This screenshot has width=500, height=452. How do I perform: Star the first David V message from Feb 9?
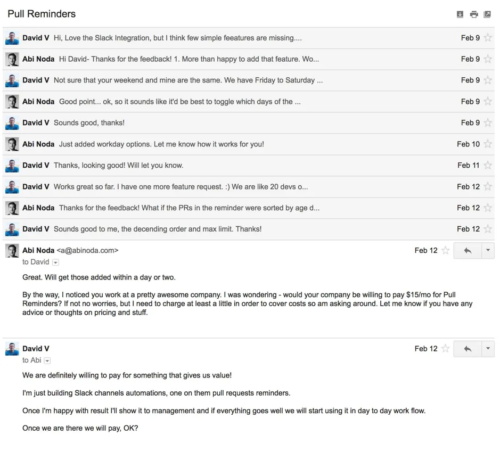pyautogui.click(x=488, y=38)
